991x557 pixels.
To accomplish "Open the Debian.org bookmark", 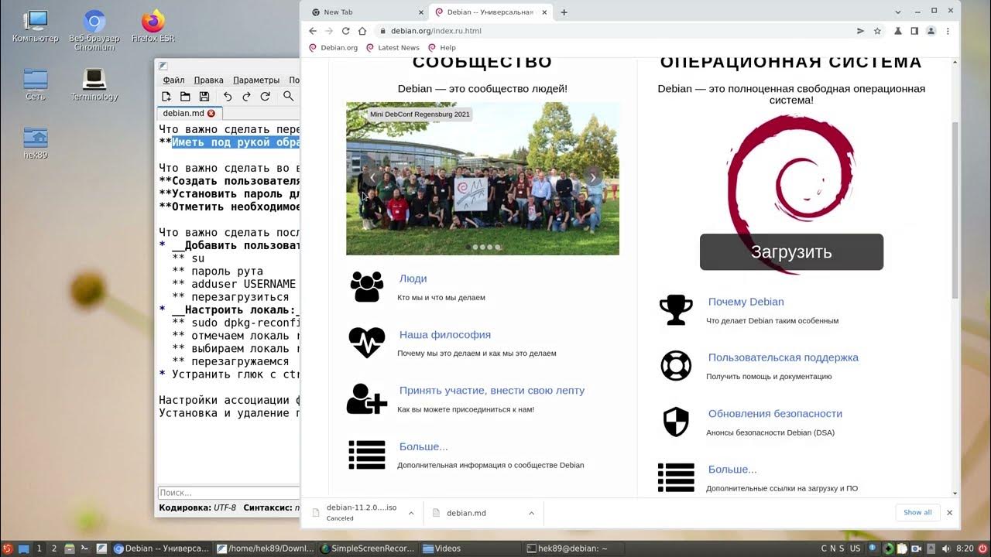I will click(x=334, y=48).
